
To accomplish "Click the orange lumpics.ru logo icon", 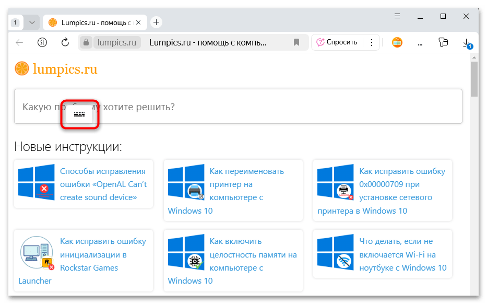I will (x=22, y=69).
